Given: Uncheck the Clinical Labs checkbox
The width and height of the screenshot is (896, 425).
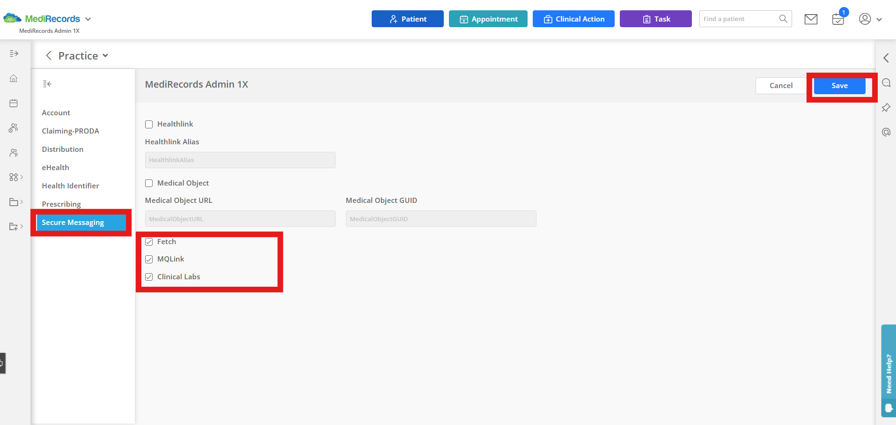Looking at the screenshot, I should point(149,277).
